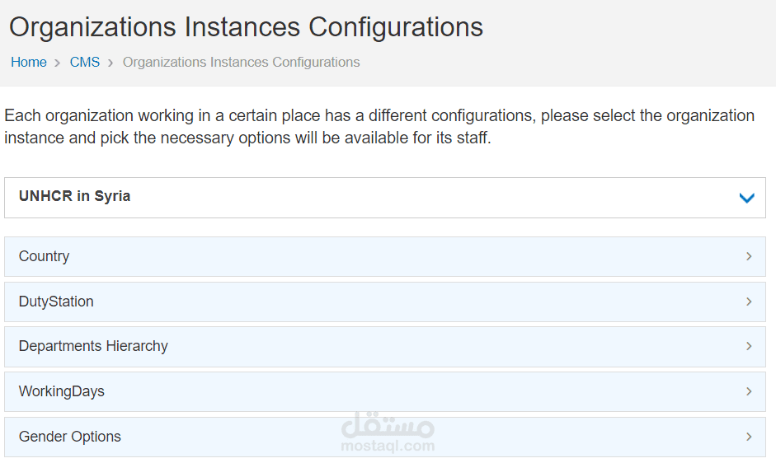Click the breadcrumb separator after Home
The image size is (776, 463).
(x=58, y=63)
